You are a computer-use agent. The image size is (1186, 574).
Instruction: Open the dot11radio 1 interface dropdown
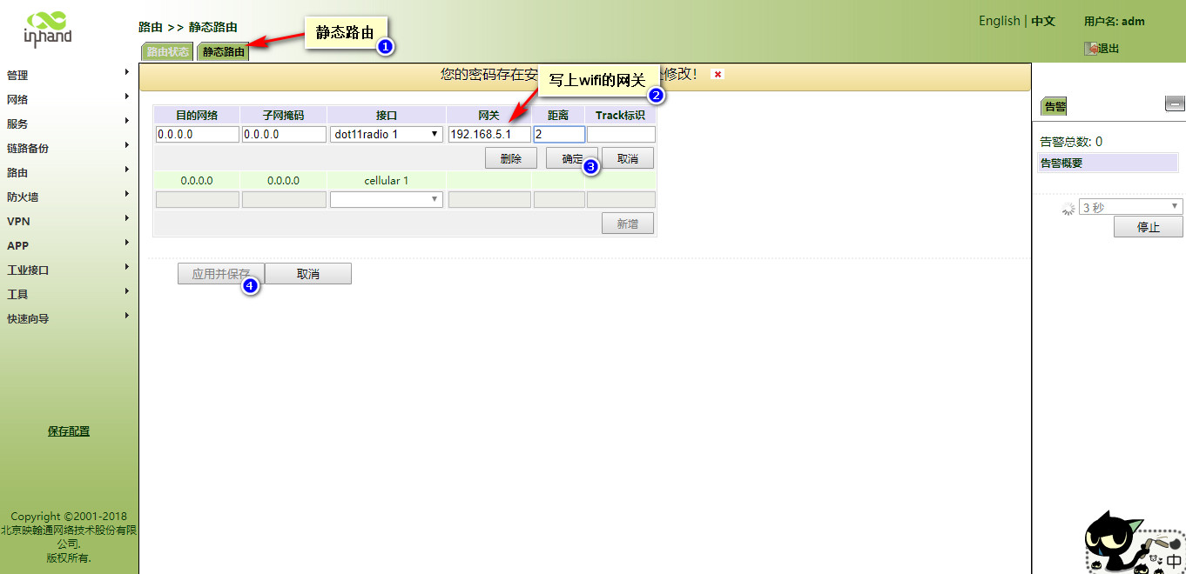[386, 134]
